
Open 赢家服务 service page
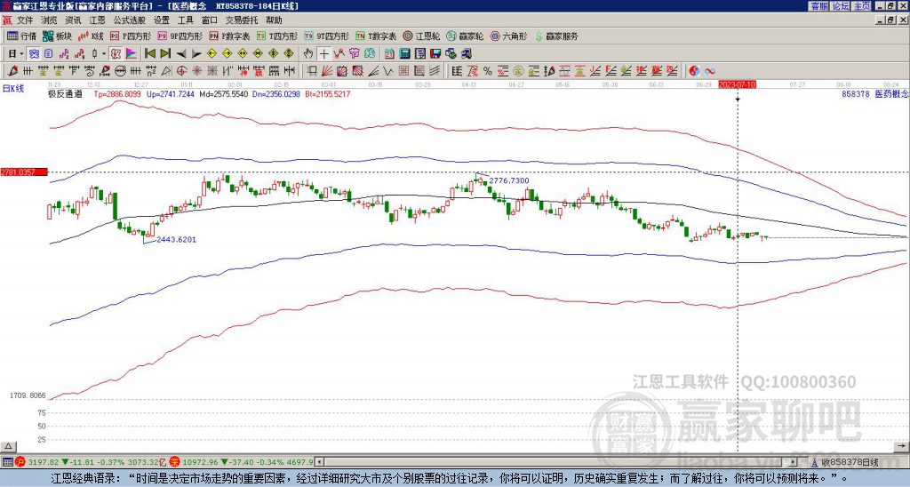point(556,36)
